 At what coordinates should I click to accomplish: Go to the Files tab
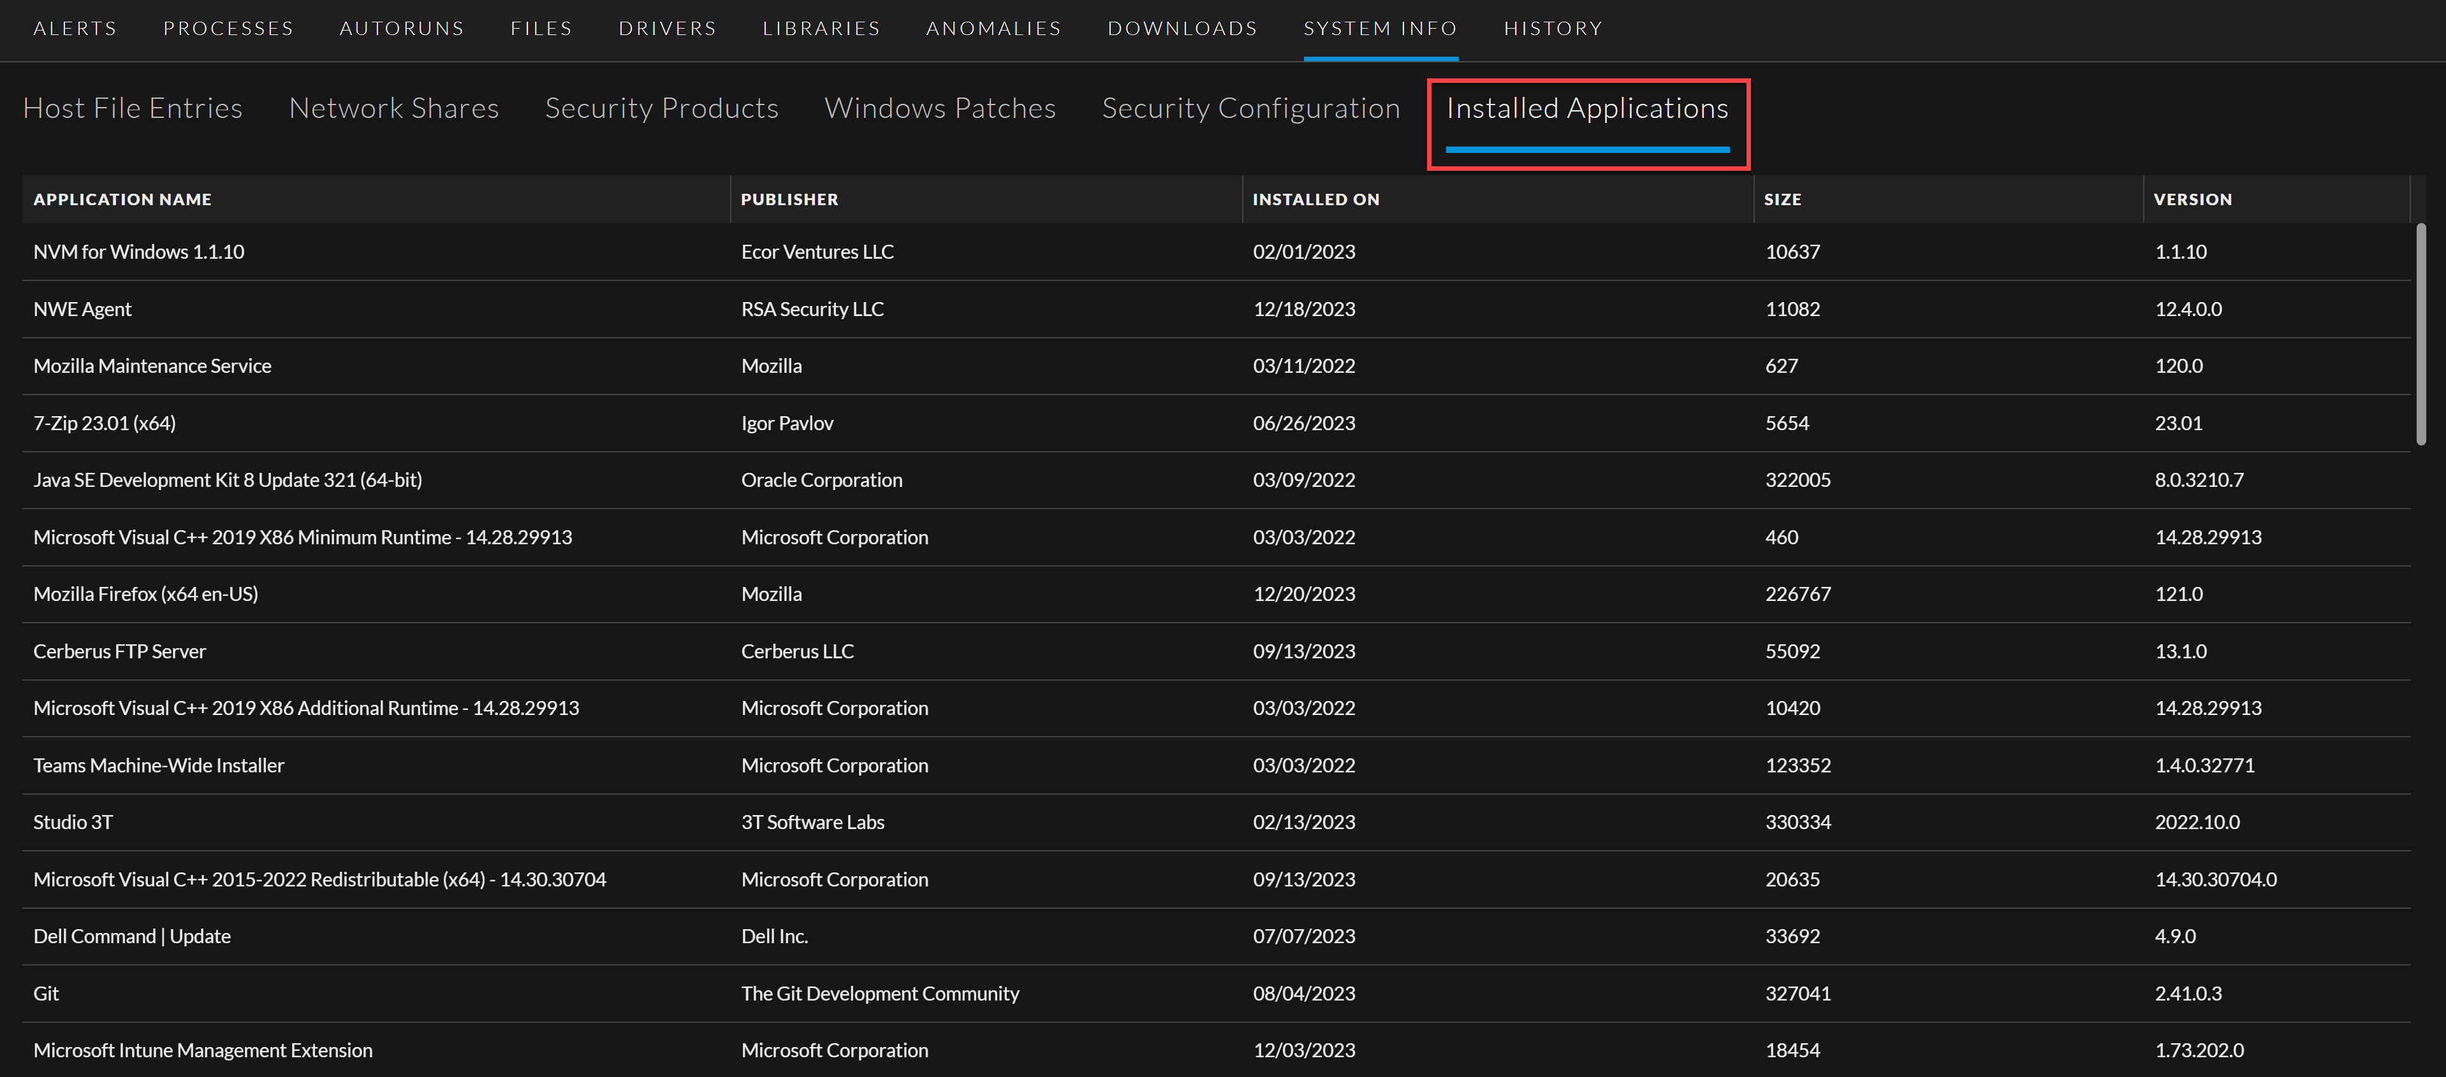pos(541,29)
